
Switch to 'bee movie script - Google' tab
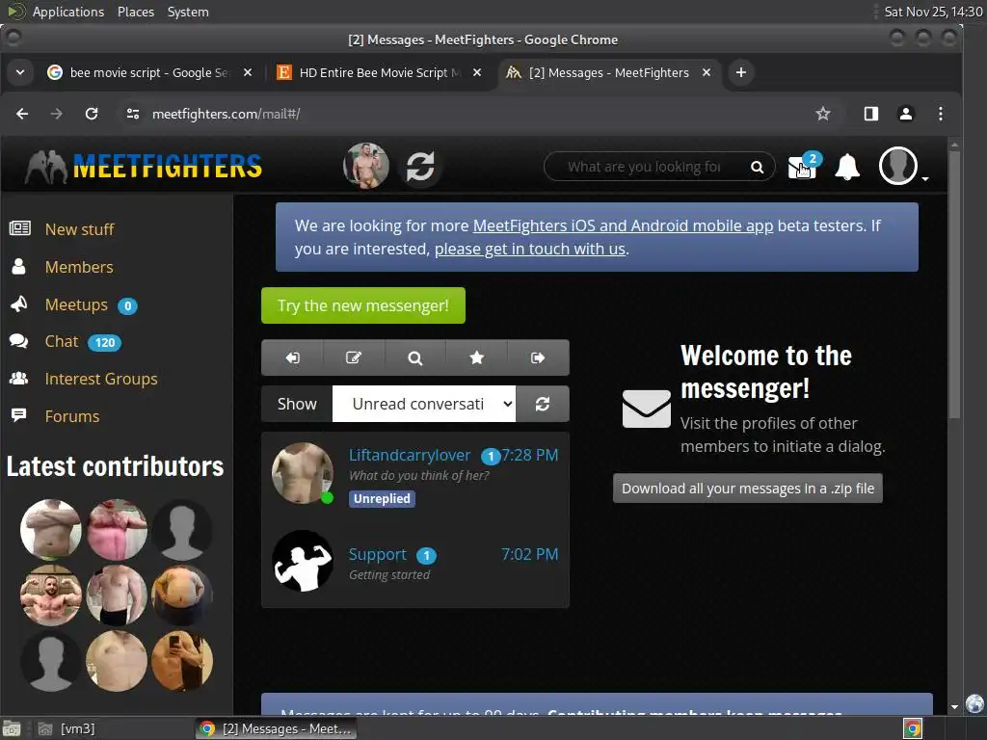tap(149, 73)
